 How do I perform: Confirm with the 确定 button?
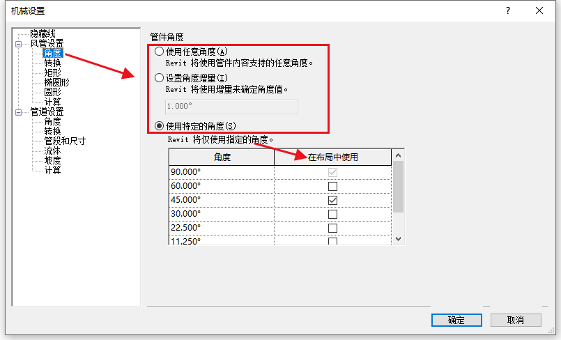[456, 320]
